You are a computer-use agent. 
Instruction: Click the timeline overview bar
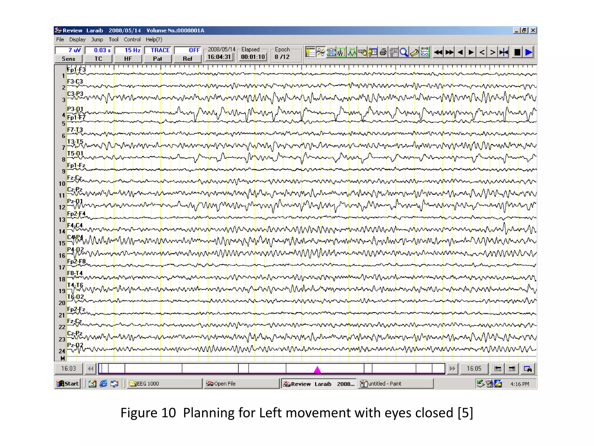pos(271,369)
